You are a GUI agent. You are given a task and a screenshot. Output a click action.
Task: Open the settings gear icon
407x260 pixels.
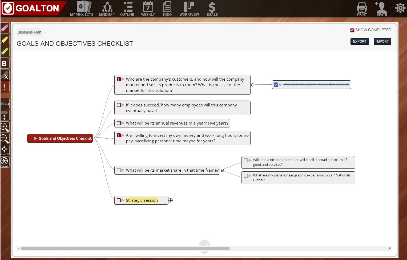(x=400, y=8)
